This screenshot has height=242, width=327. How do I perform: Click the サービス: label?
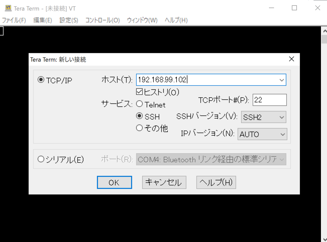point(117,104)
